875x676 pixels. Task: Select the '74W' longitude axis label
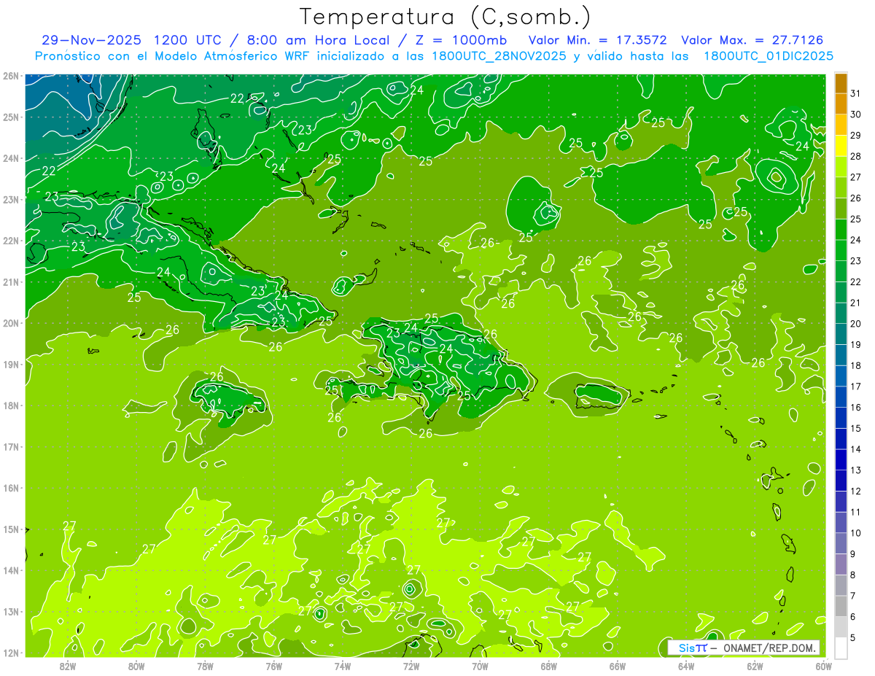(x=342, y=666)
